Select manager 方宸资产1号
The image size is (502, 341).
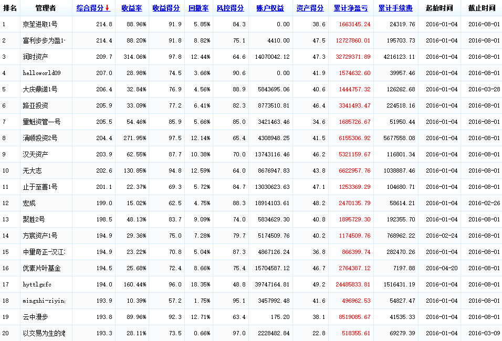[40, 236]
